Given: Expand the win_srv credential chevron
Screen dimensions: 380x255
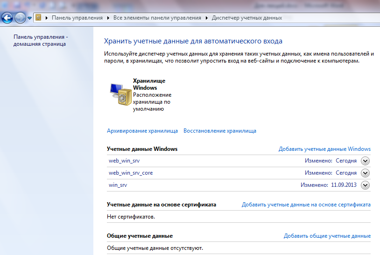Looking at the screenshot, I should coord(365,185).
